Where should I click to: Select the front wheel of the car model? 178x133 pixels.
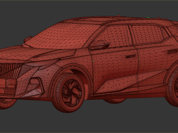(x=69, y=93)
